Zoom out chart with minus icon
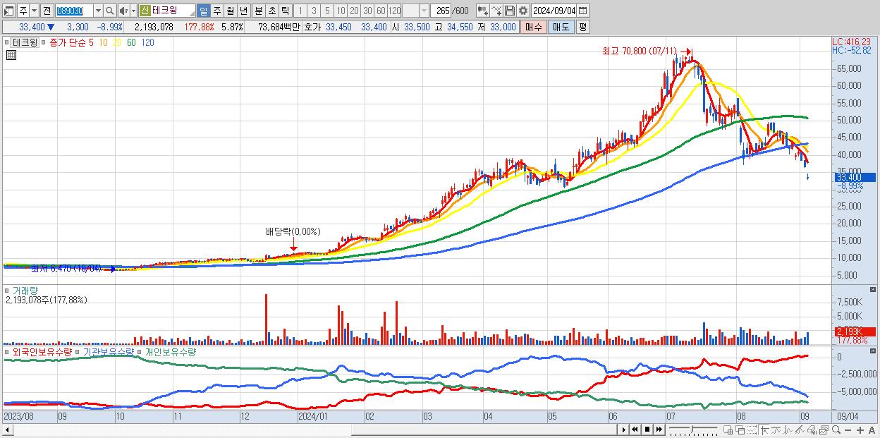The height and width of the screenshot is (438, 880). [x=848, y=430]
